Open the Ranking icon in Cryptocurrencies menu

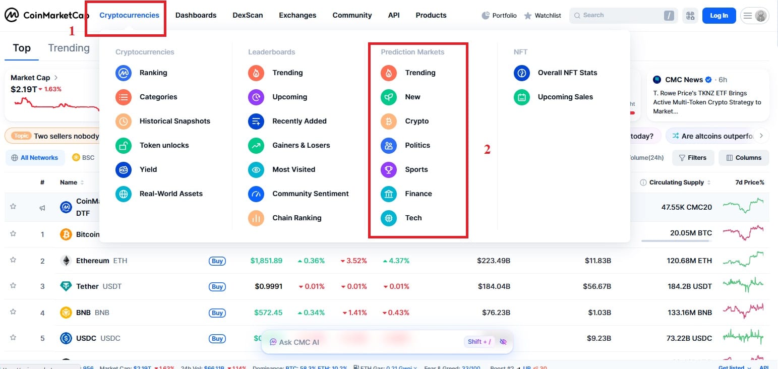pyautogui.click(x=124, y=73)
